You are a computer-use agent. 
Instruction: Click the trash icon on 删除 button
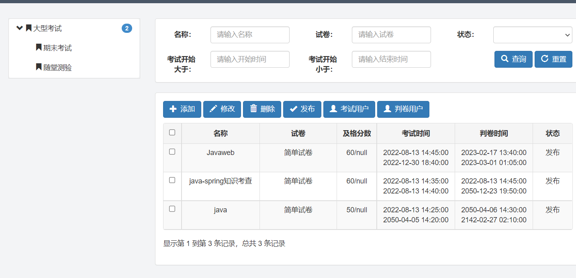click(253, 109)
